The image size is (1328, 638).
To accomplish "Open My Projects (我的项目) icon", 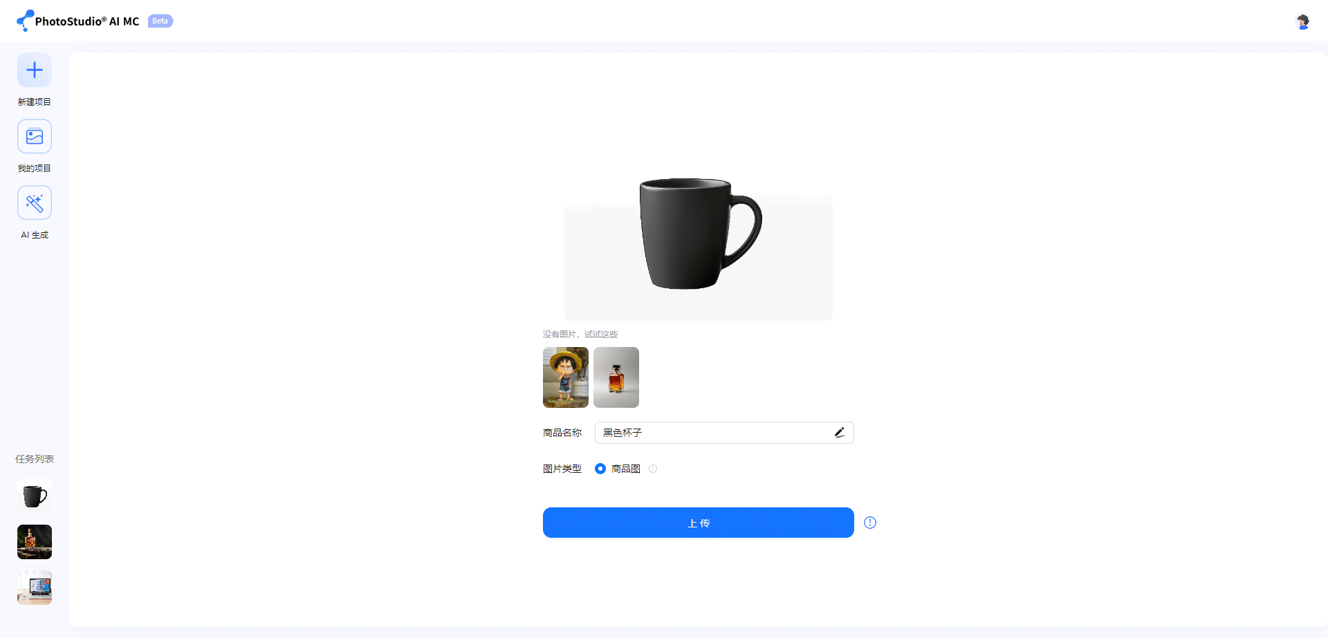I will tap(35, 136).
